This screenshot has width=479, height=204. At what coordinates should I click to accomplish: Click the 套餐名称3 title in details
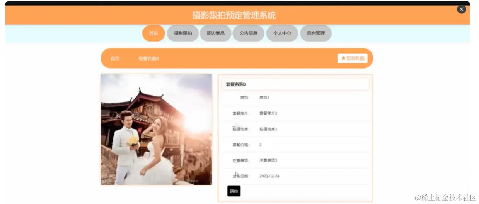[x=236, y=84]
